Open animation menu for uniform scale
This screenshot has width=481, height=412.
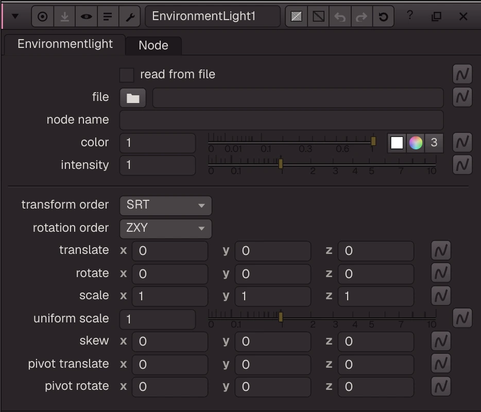click(462, 318)
